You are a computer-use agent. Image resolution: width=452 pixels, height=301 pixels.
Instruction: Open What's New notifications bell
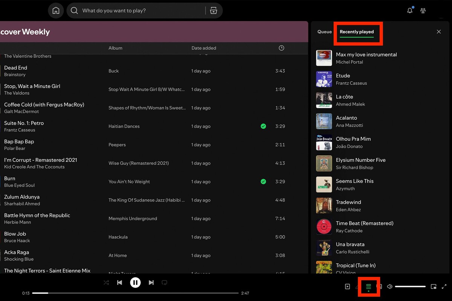tap(410, 11)
